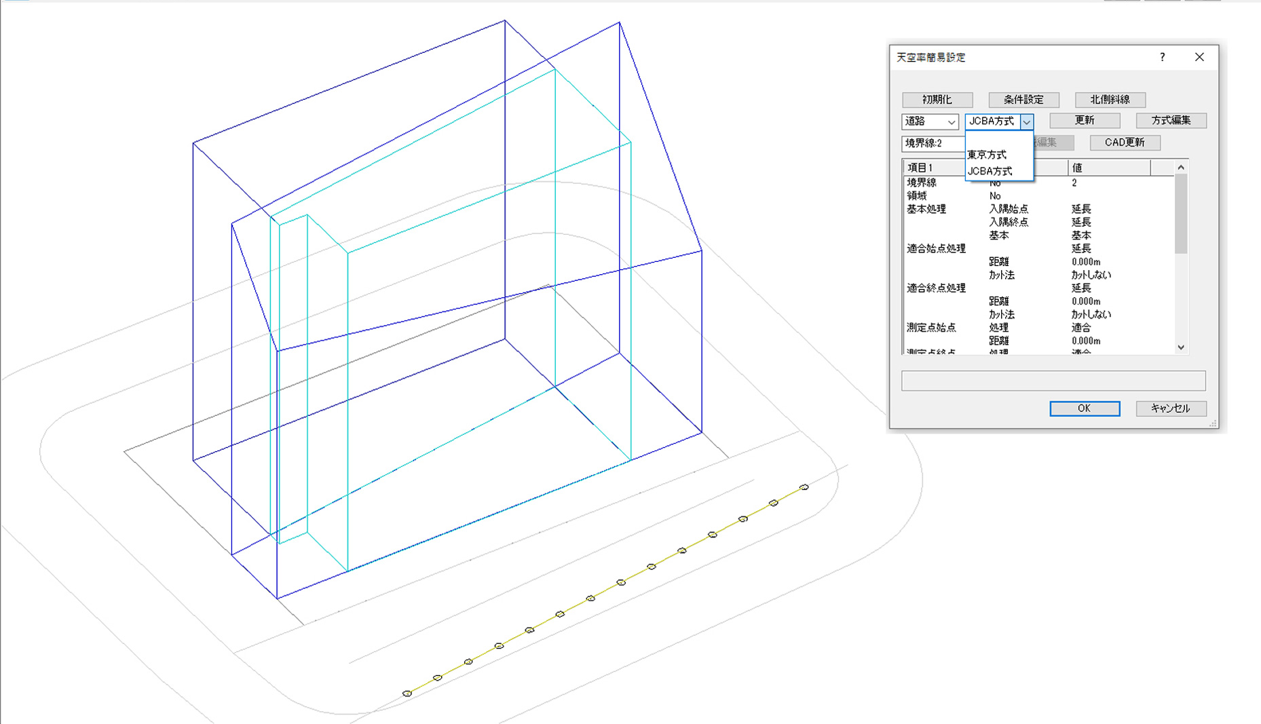Open 条件設定 settings
1261x724 pixels.
click(x=1023, y=100)
